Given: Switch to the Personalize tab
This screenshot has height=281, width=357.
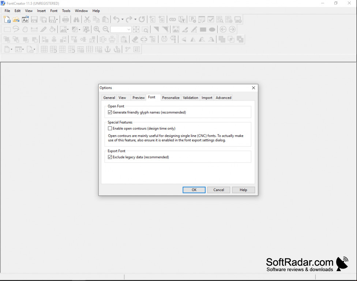Looking at the screenshot, I should (x=171, y=98).
